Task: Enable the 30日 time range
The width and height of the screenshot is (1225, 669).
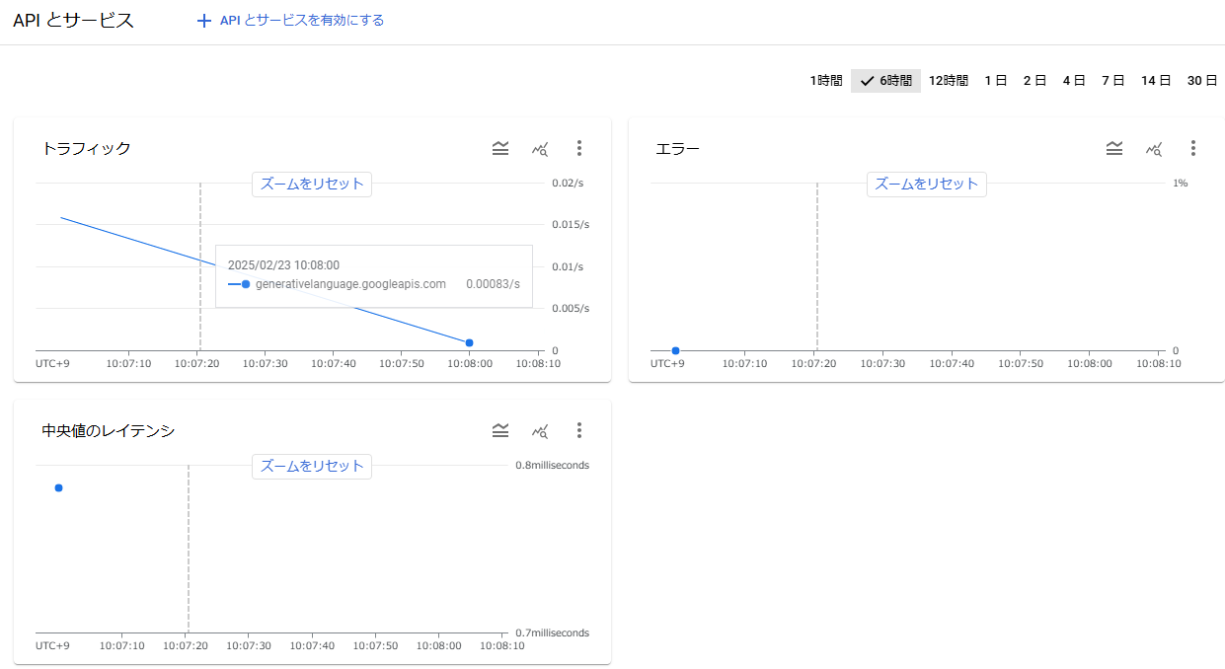Action: pos(1202,81)
